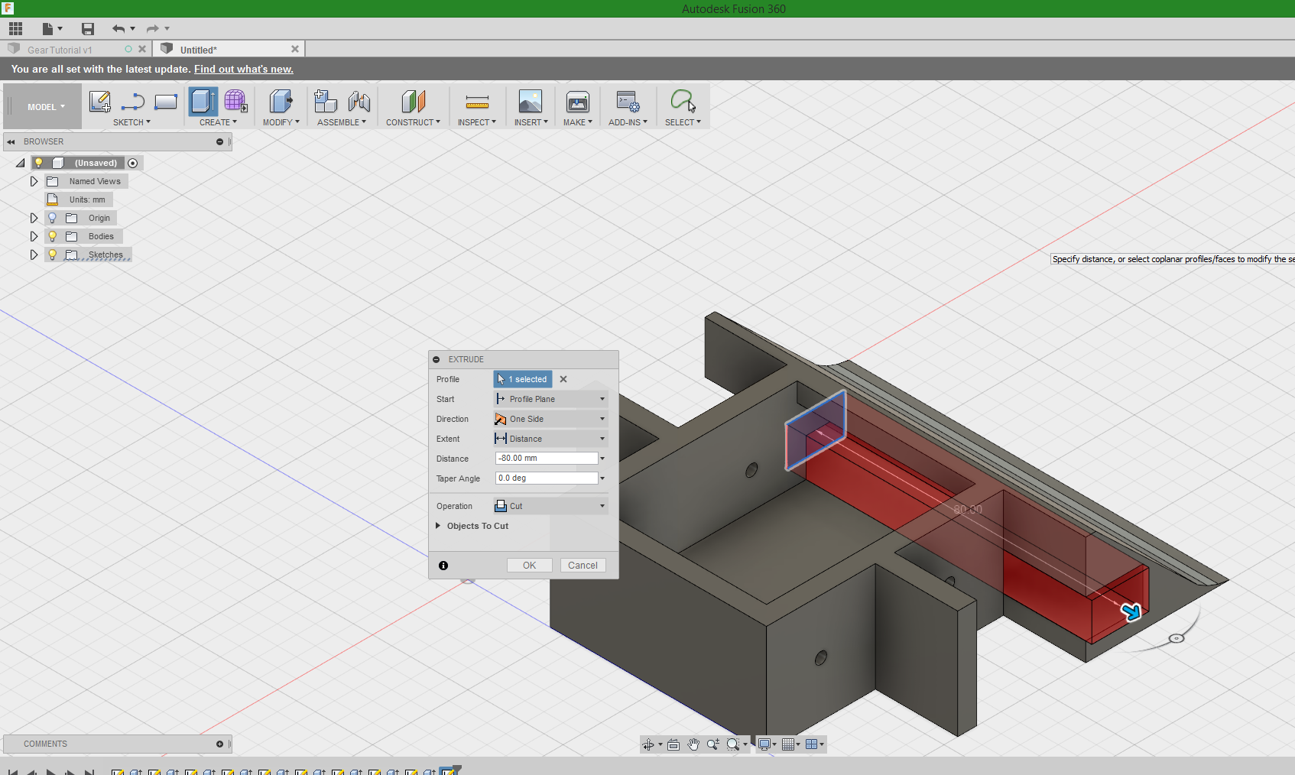1295x775 pixels.
Task: Toggle visibility bulb of Origin folder
Action: [x=52, y=218]
